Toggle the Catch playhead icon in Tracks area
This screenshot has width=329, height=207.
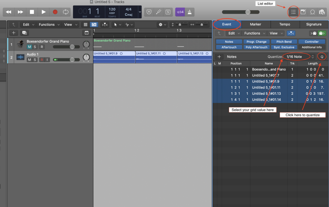click(105, 25)
